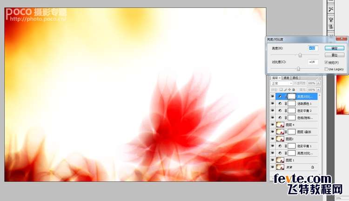Toggle visibility of 图层2
The width and height of the screenshot is (349, 201).
(x=272, y=139)
